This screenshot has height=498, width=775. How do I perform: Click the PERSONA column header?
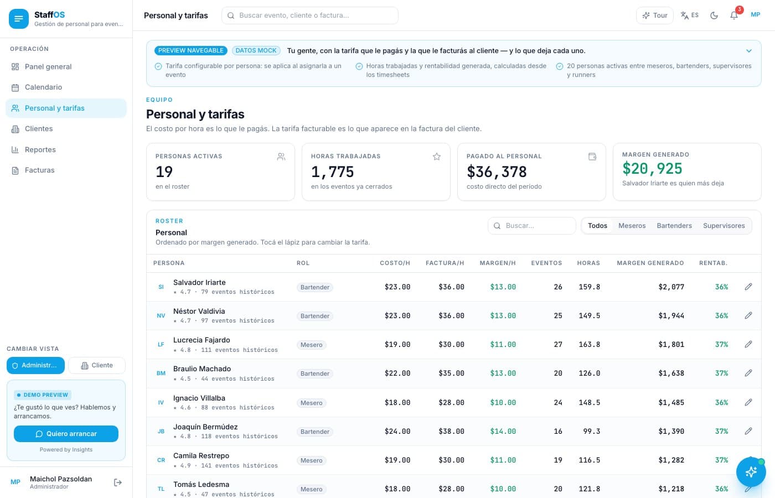[169, 263]
